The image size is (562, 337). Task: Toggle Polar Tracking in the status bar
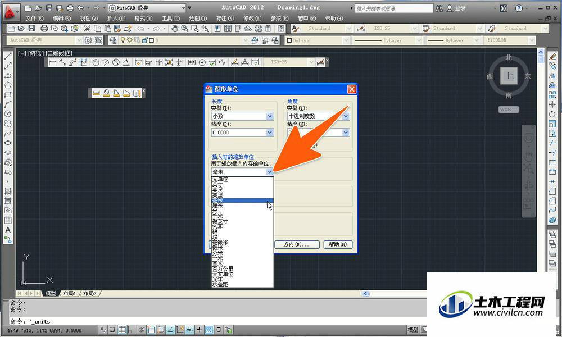[x=141, y=330]
